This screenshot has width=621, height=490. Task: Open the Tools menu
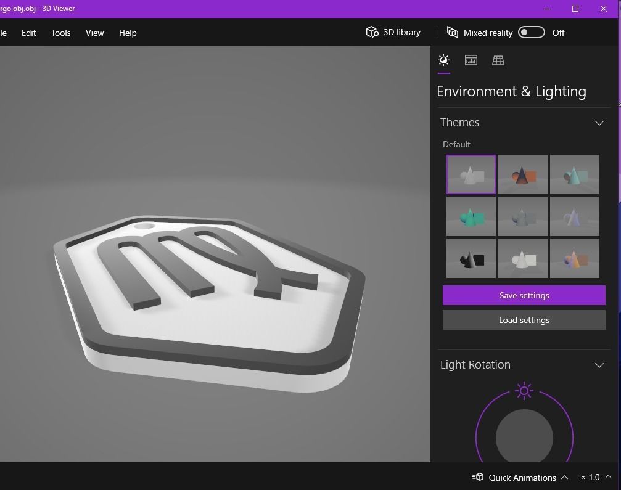coord(60,33)
